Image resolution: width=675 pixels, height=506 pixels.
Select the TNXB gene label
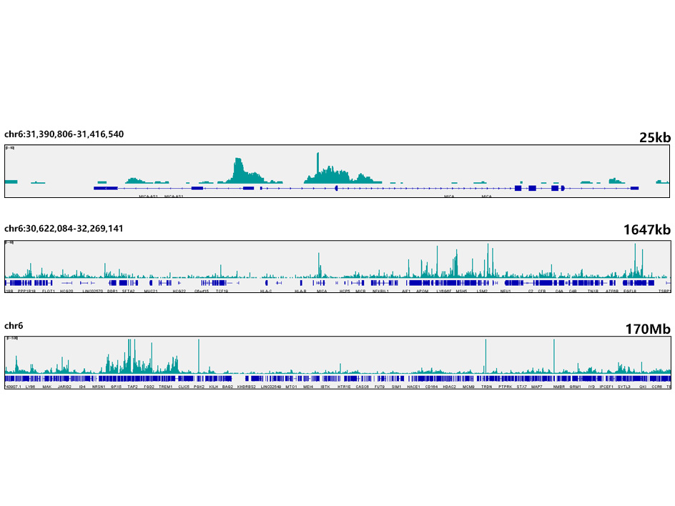(593, 292)
